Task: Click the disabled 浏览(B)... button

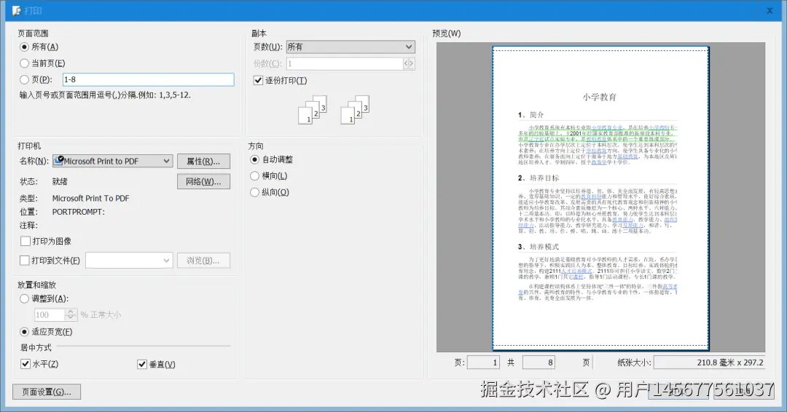Action: 203,261
